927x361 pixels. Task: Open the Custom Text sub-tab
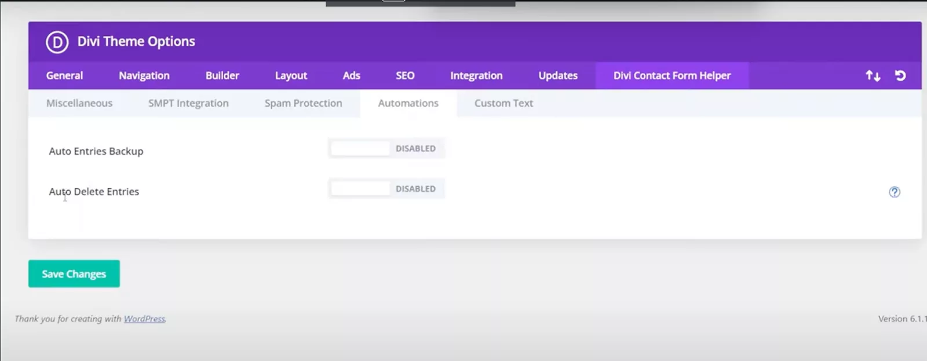pos(503,103)
